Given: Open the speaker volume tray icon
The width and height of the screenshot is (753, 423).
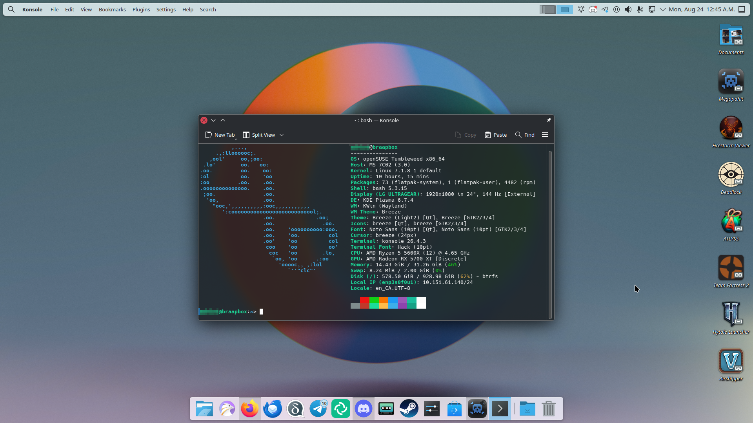Looking at the screenshot, I should (628, 9).
